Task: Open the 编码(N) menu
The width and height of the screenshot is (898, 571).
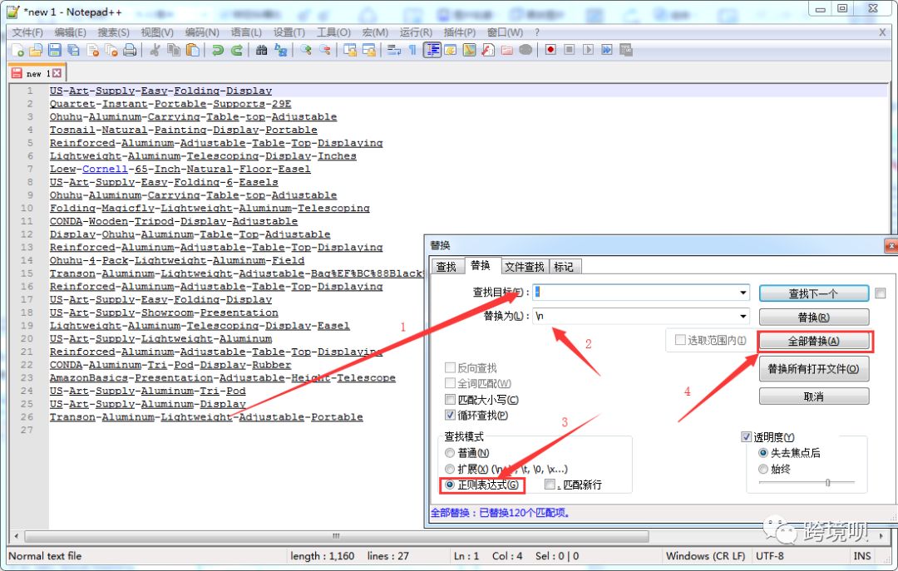Action: click(x=202, y=32)
